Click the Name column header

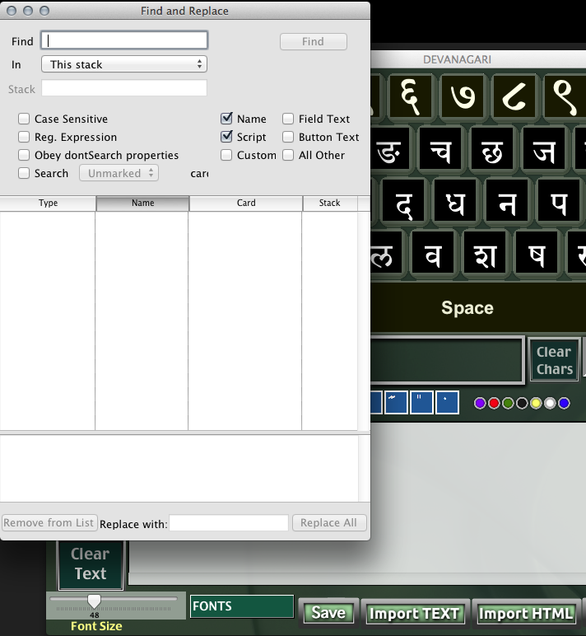click(x=142, y=203)
